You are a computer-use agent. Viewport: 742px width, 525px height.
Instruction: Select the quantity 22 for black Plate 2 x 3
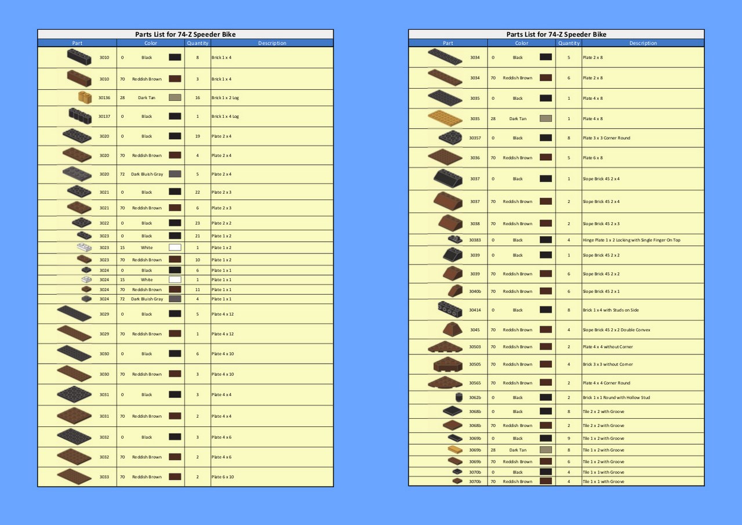pos(198,192)
